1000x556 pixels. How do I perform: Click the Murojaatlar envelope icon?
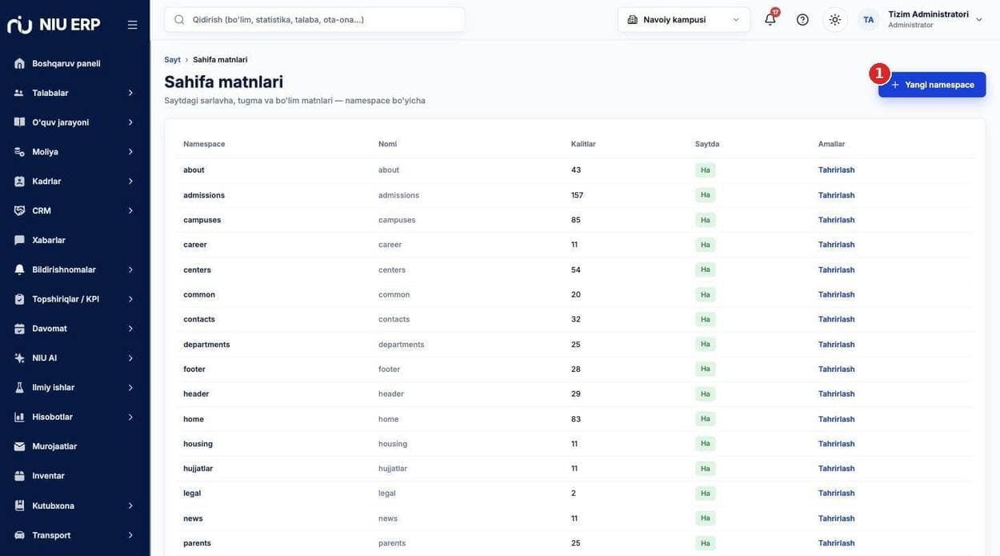[19, 446]
